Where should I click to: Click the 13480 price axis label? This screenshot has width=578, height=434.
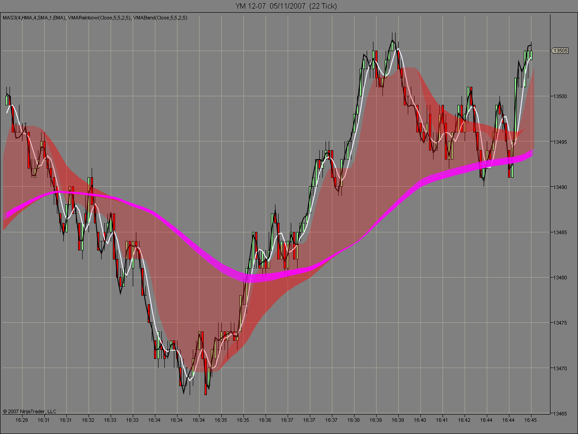(x=561, y=277)
